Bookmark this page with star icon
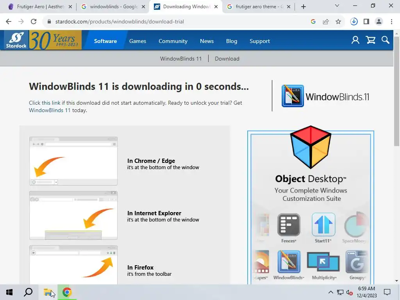The image size is (400, 300). (x=338, y=22)
